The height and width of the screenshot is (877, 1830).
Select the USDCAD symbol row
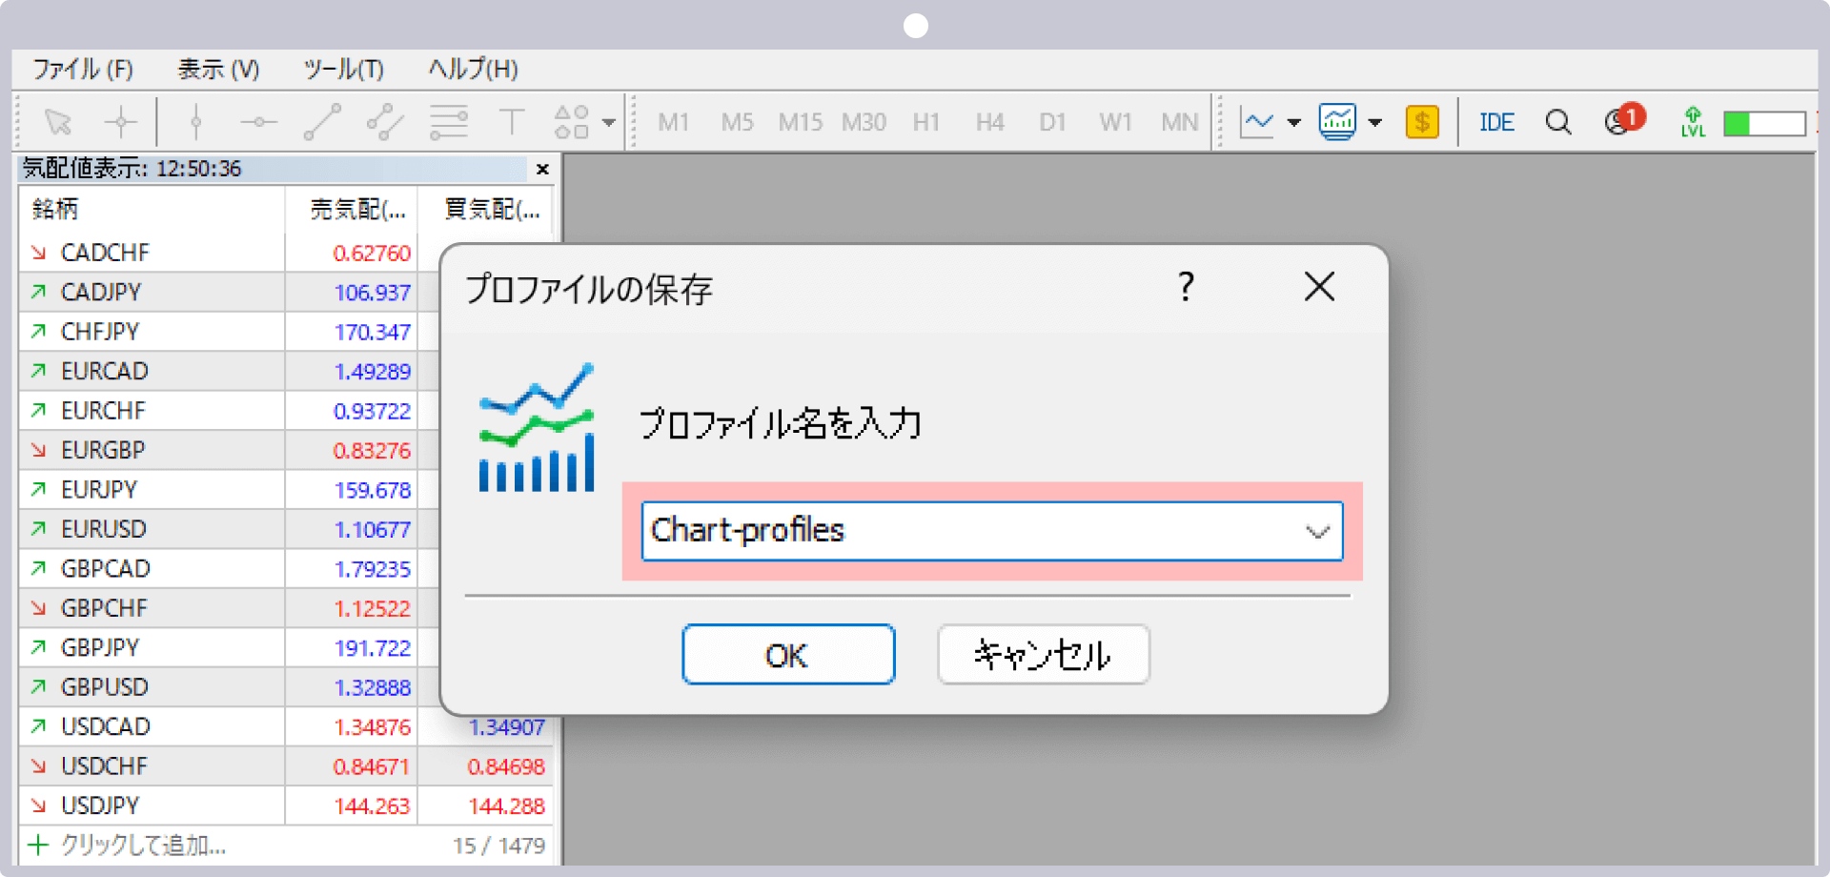(286, 727)
